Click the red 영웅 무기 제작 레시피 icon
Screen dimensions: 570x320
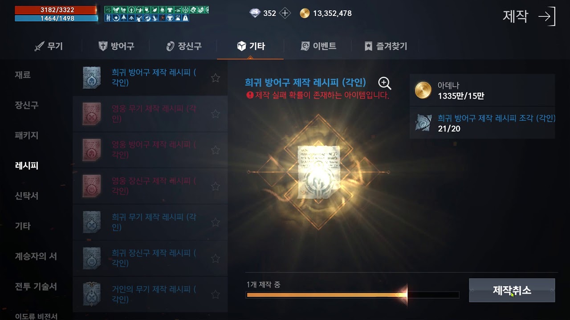click(x=92, y=114)
